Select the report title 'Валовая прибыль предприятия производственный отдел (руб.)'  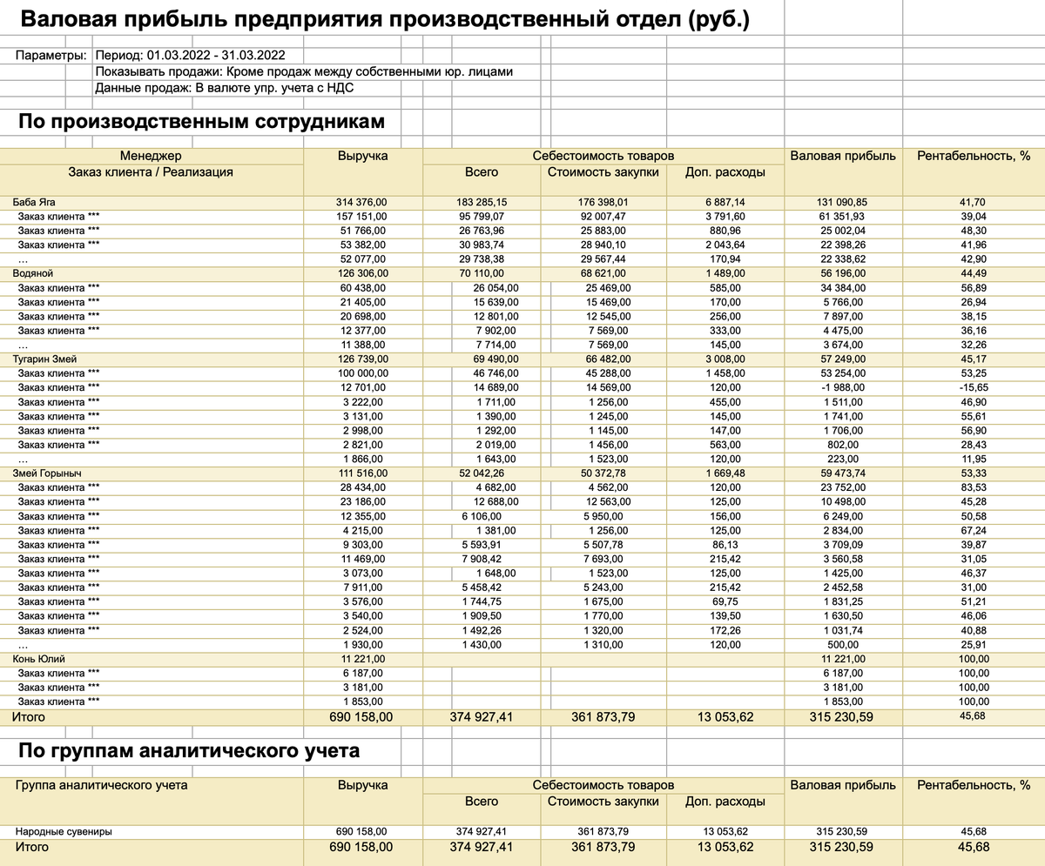coord(384,19)
